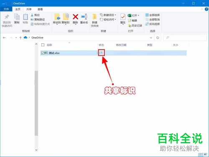
Task: Open the Copy to (复制到) menu
Action: tap(66, 19)
